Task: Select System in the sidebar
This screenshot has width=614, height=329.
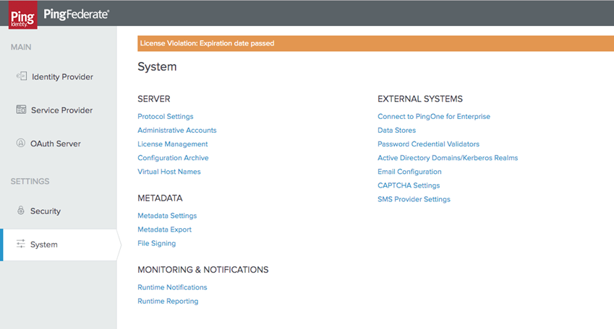Action: [59, 245]
